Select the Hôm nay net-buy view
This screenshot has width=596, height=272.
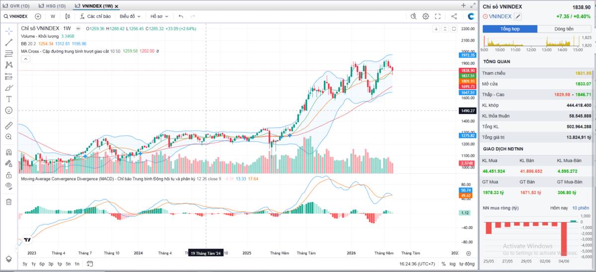coord(559,208)
